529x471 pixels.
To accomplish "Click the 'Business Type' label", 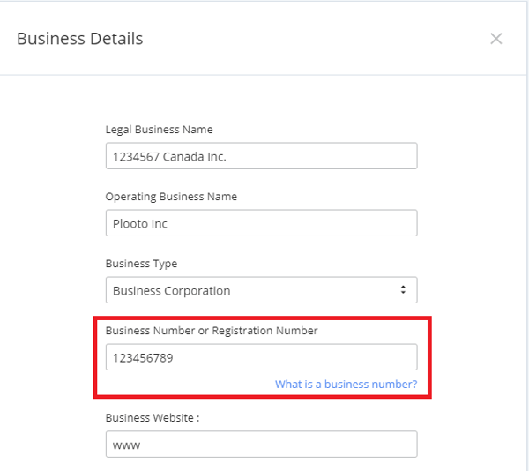I will coord(141,264).
